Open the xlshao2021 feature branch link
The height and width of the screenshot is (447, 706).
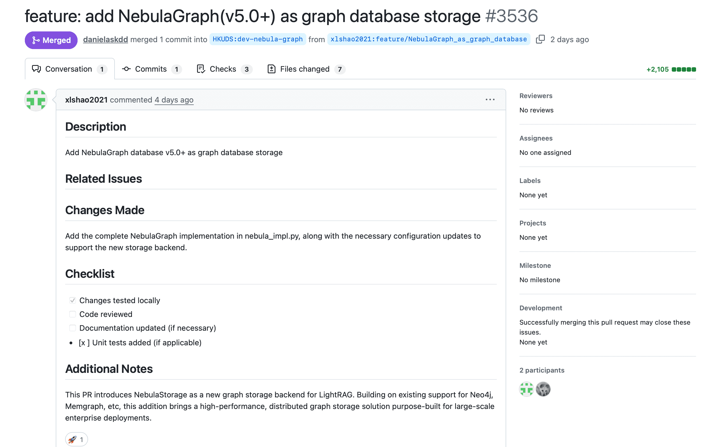point(429,39)
